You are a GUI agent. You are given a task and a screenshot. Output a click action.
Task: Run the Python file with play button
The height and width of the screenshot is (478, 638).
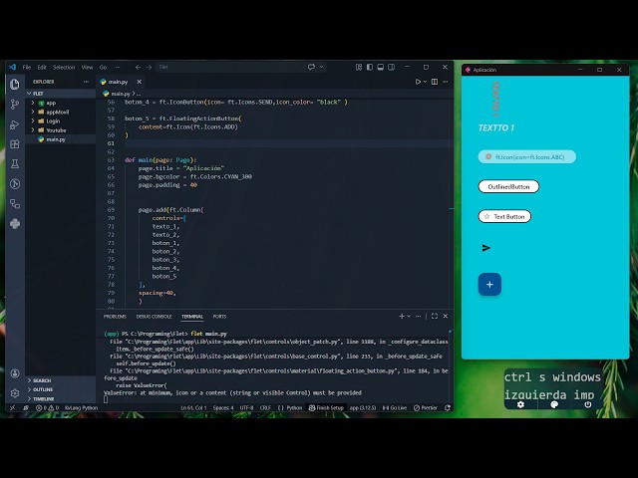[x=418, y=82]
